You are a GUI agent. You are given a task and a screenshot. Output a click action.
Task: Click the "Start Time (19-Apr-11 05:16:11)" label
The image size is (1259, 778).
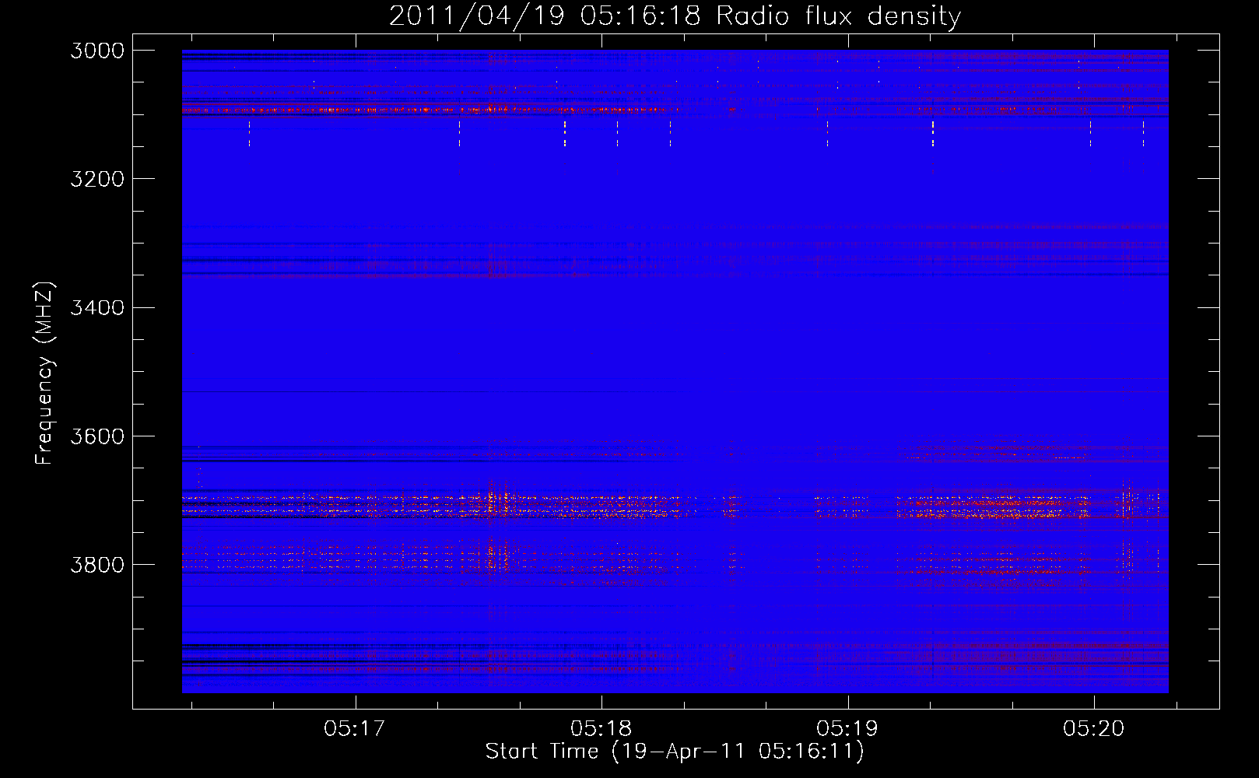675,752
